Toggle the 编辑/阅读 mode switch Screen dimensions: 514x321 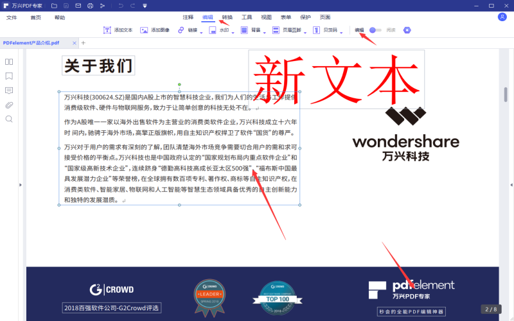(x=375, y=30)
